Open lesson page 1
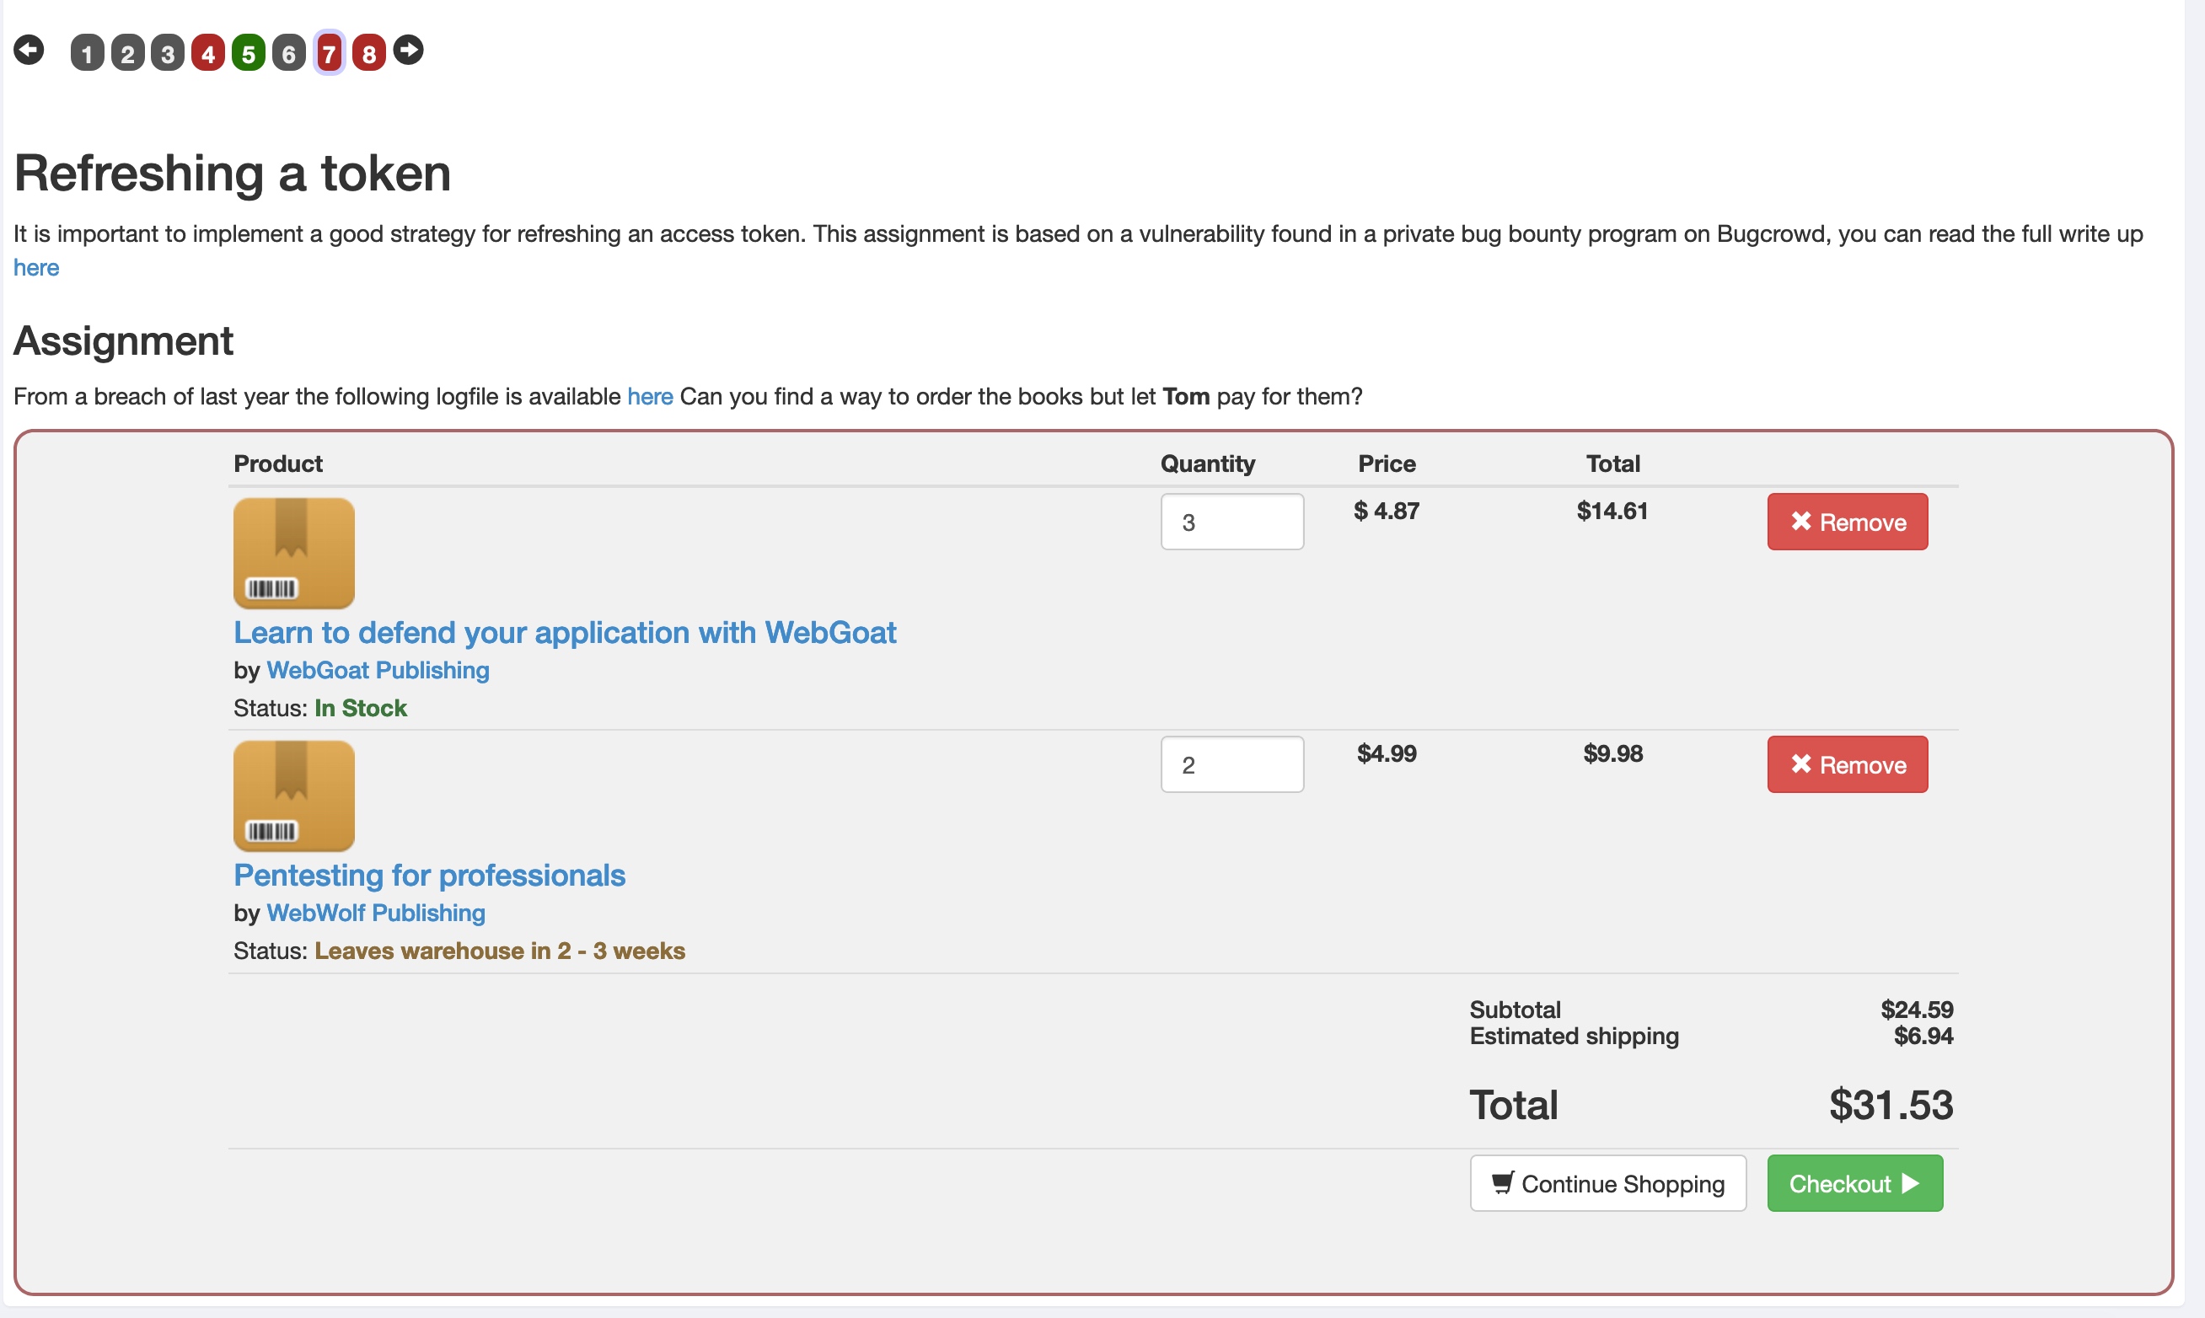This screenshot has height=1318, width=2205. click(87, 53)
